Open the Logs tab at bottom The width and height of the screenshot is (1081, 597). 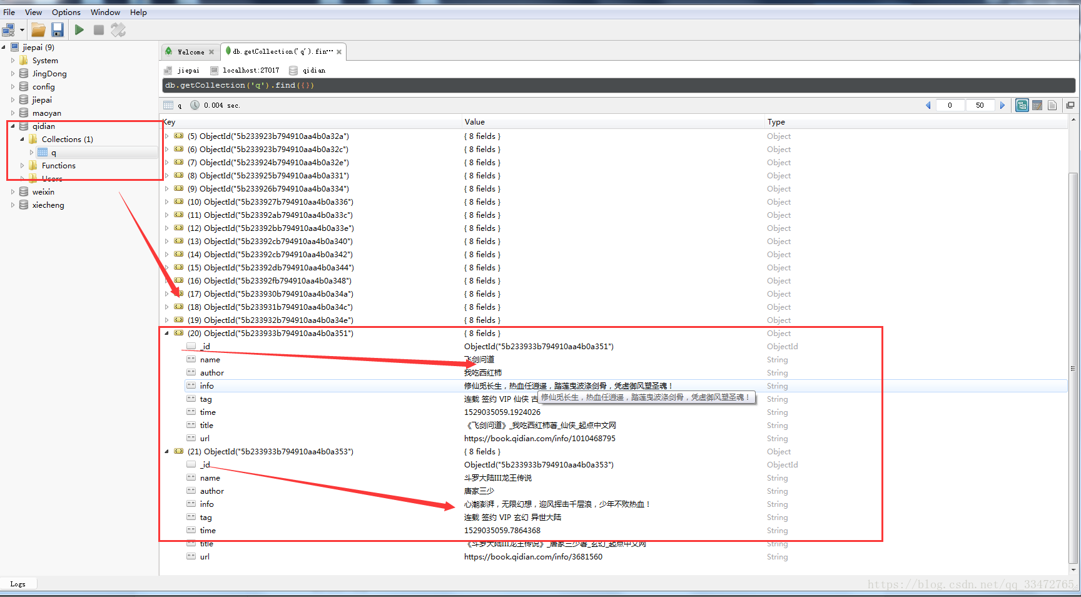(18, 584)
